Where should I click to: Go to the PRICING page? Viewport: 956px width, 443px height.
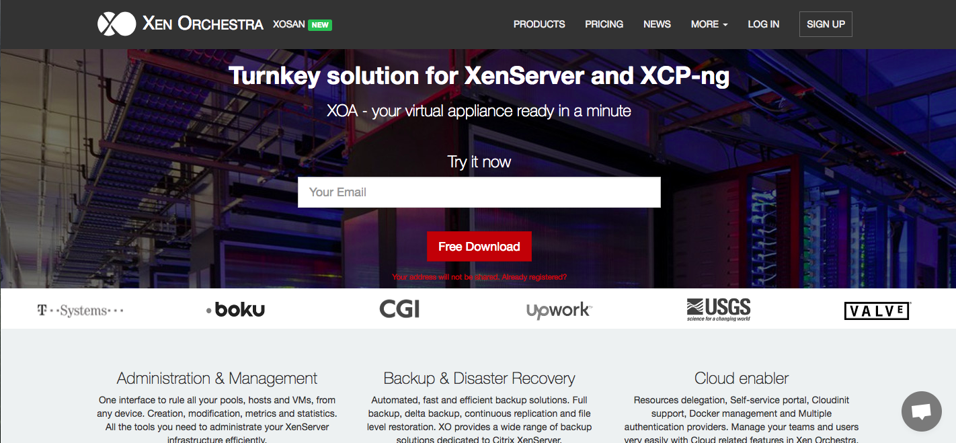click(x=604, y=24)
